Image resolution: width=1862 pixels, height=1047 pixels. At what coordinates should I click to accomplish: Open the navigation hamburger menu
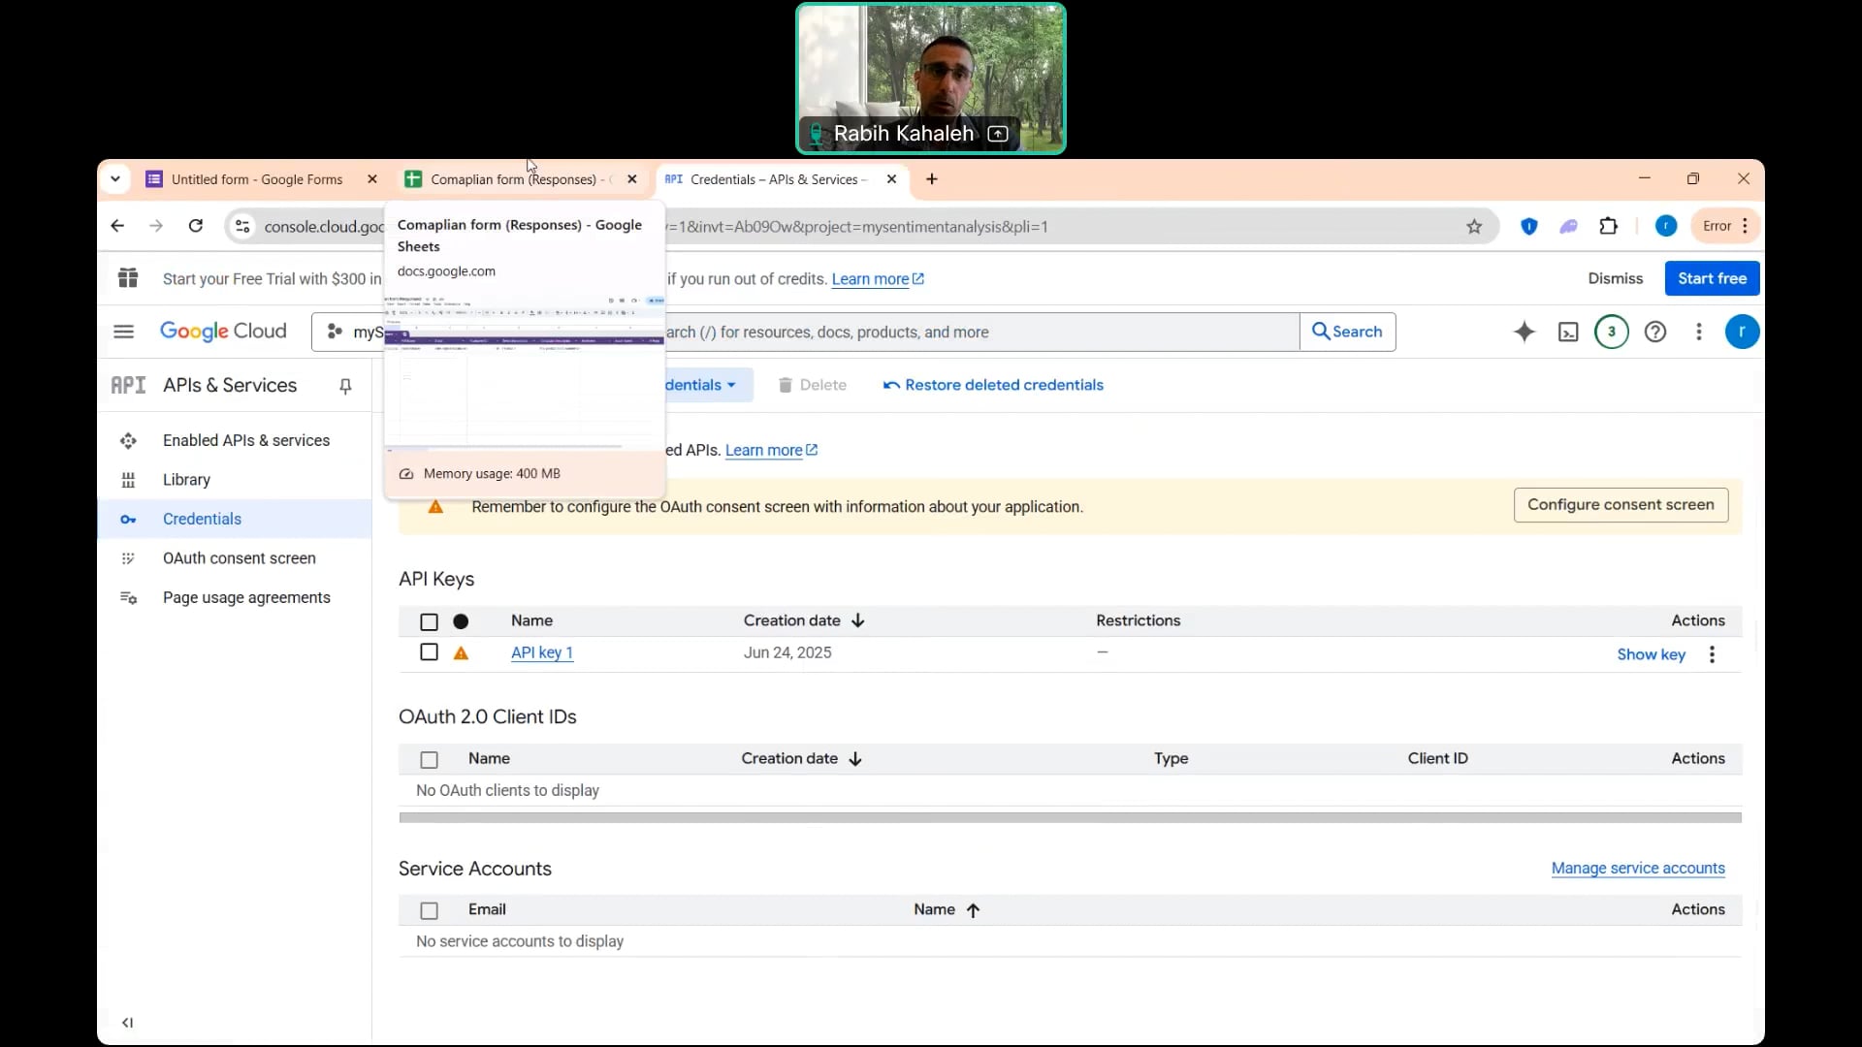click(x=123, y=332)
